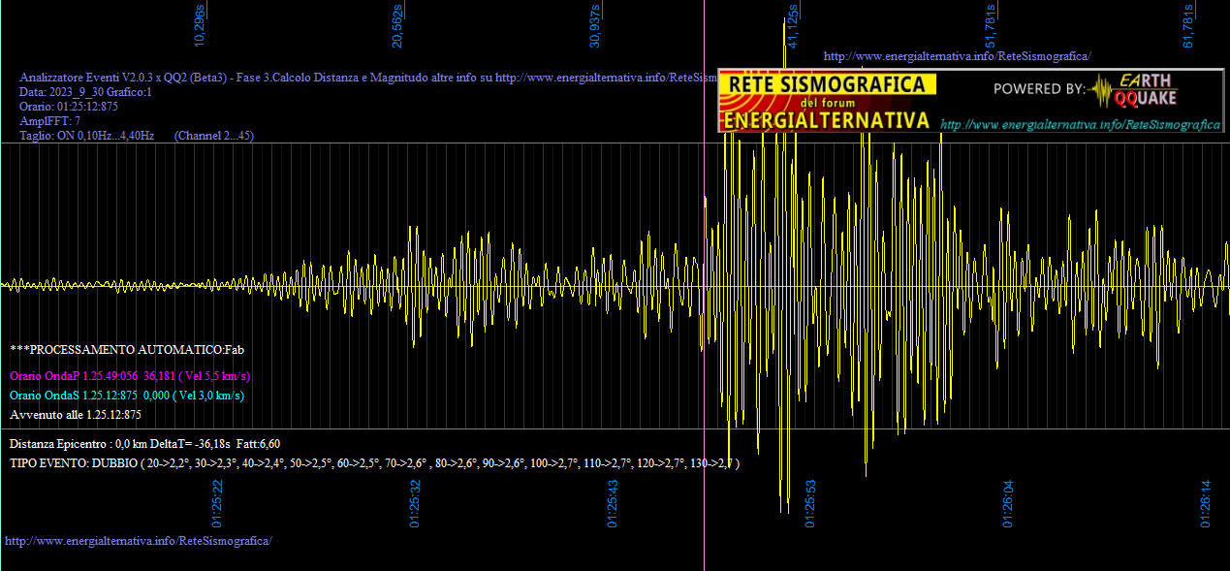Click the 'Distanza Epicentro : 0,0 km' line
This screenshot has height=571, width=1230.
(145, 443)
